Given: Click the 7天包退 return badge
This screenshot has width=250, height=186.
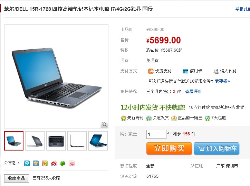Looking at the screenshot, I should pos(208,118).
